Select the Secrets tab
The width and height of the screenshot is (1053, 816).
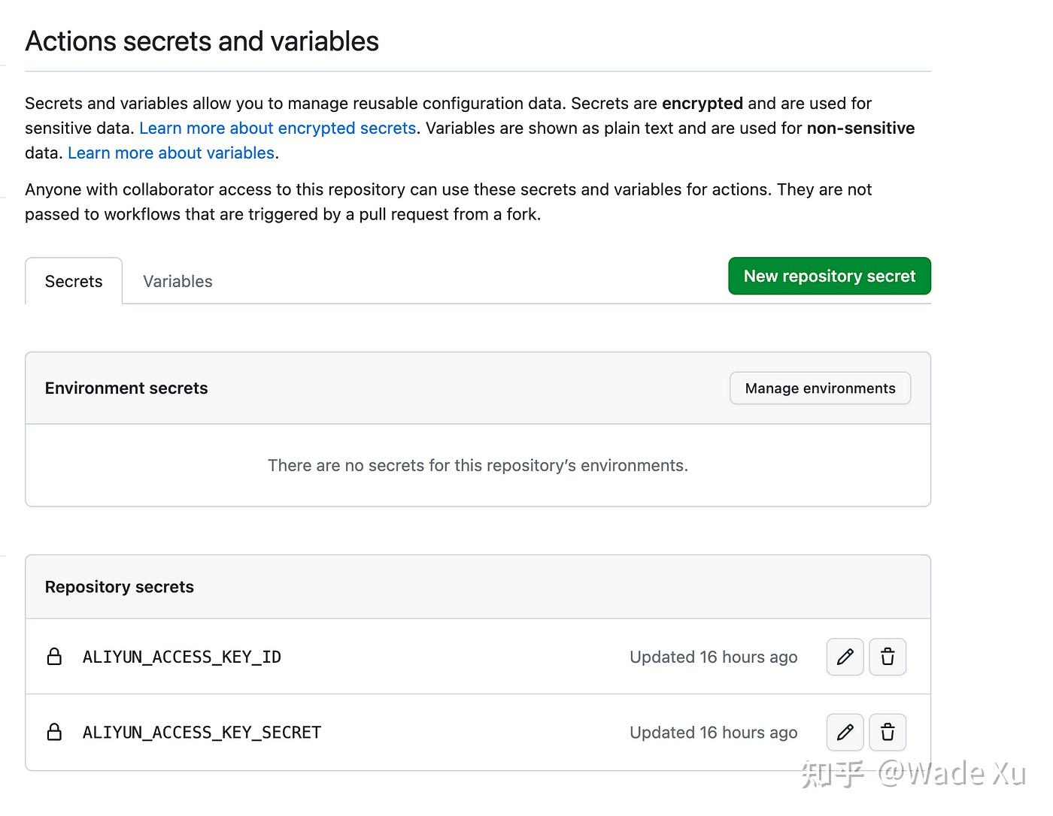coord(73,281)
